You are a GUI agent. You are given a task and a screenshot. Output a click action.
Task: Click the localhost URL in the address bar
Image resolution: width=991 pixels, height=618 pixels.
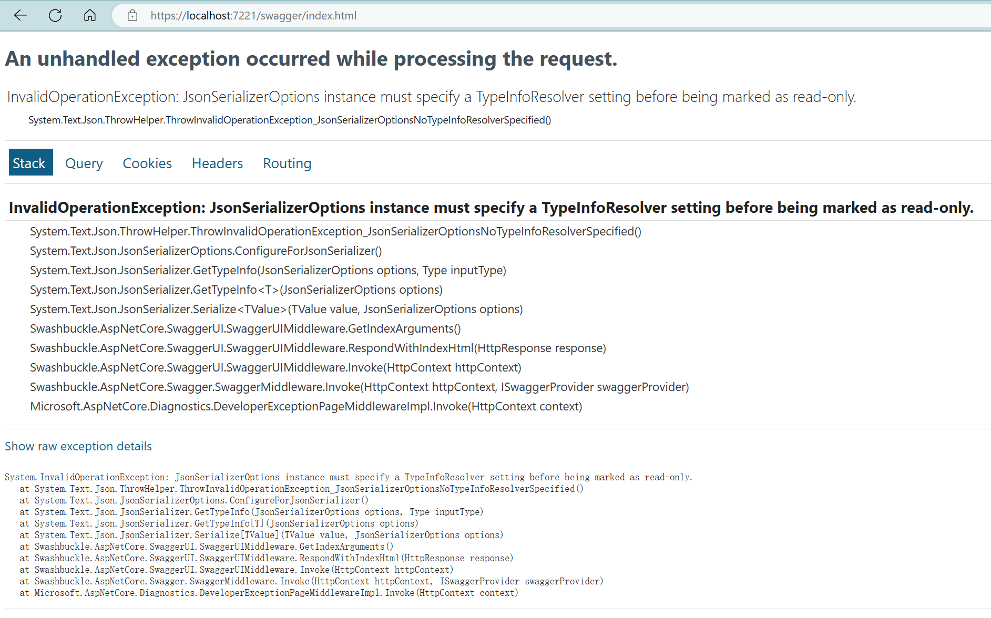tap(254, 15)
